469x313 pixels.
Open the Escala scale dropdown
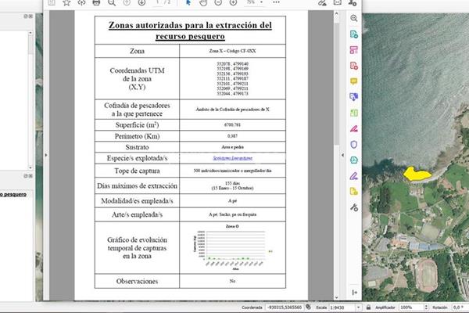pyautogui.click(x=359, y=308)
